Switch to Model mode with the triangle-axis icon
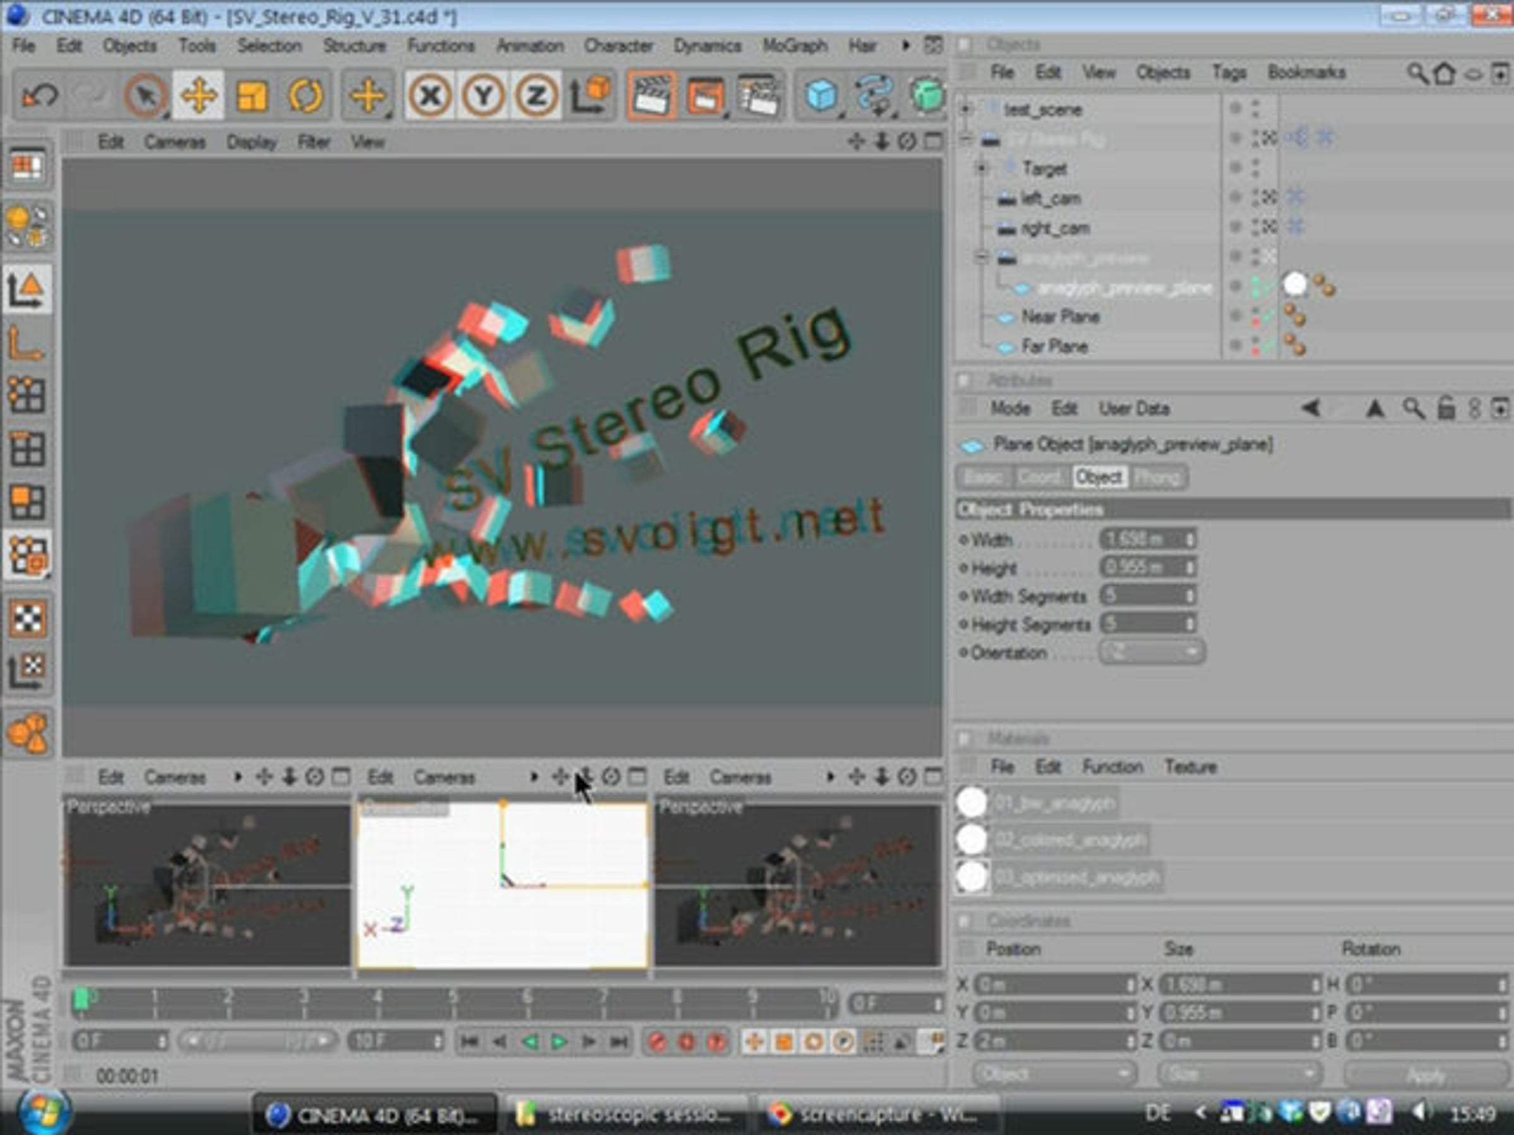1514x1135 pixels. (27, 289)
